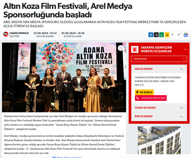Image resolution: width=191 pixels, height=158 pixels.
Task: Open the ADAPAZARI district dropdown
Action: (159, 59)
